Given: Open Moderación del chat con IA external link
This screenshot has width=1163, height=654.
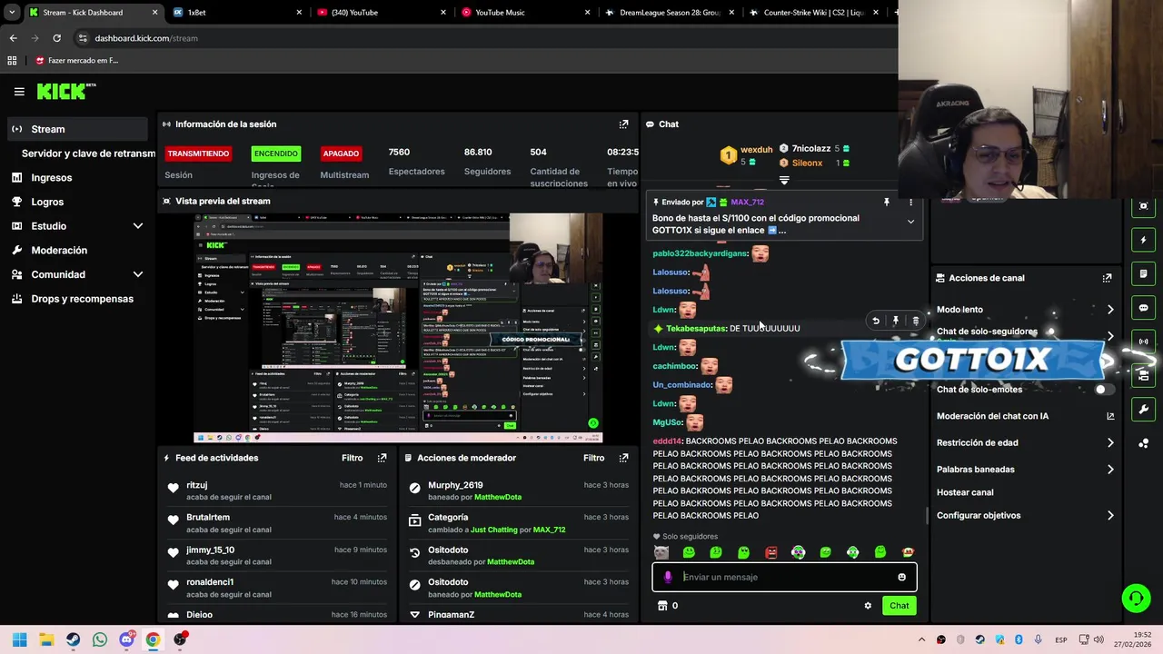Looking at the screenshot, I should 1110,416.
